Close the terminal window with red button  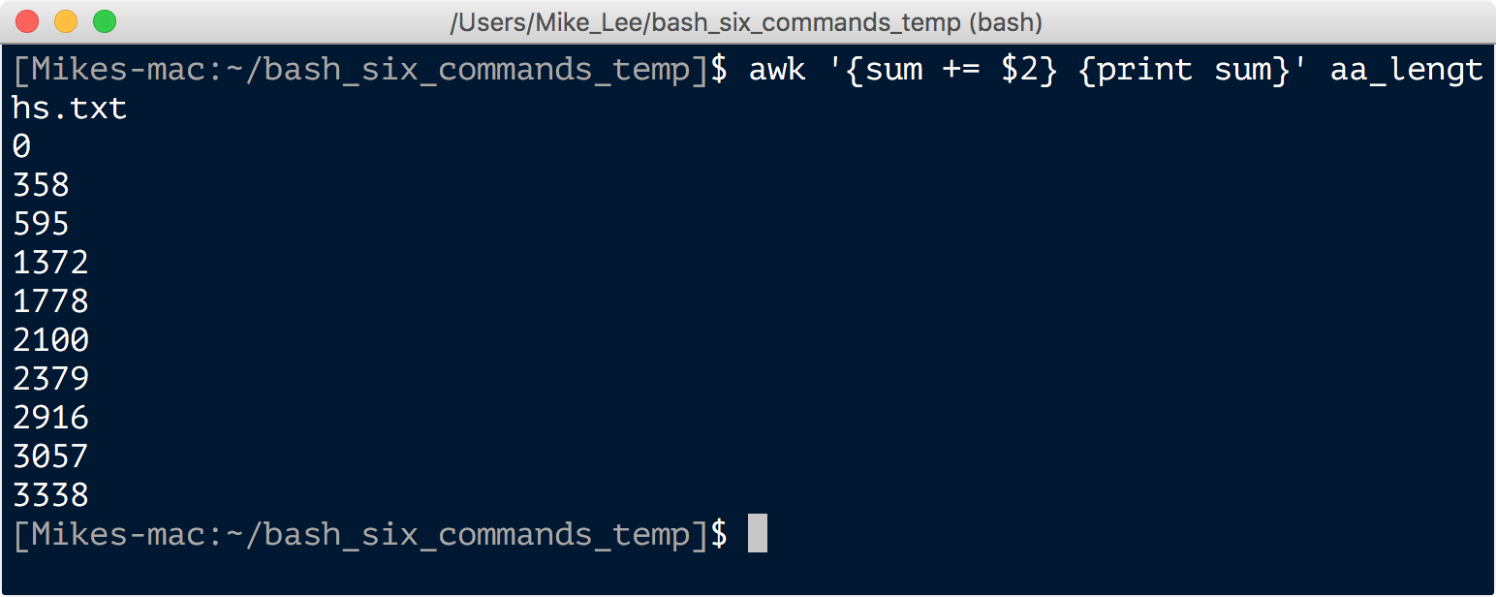[x=27, y=21]
